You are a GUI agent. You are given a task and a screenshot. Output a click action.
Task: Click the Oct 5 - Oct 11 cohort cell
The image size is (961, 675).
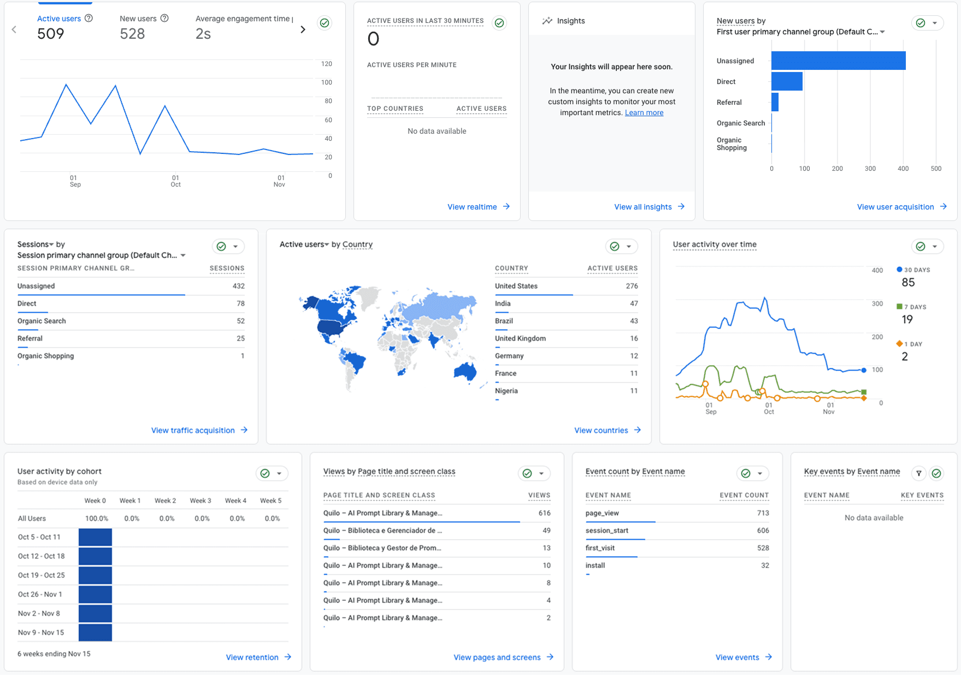95,537
